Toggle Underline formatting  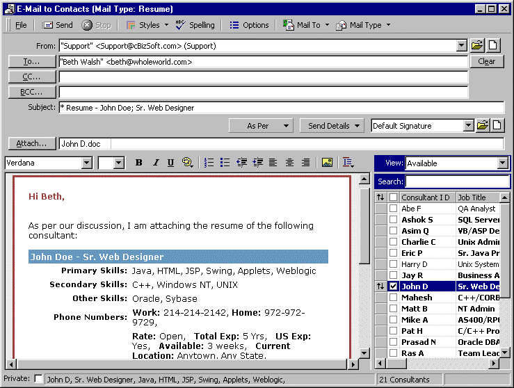[171, 163]
